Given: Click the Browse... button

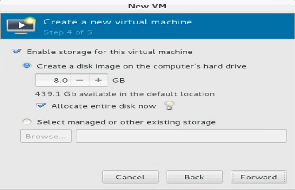Looking at the screenshot, I should (x=46, y=136).
